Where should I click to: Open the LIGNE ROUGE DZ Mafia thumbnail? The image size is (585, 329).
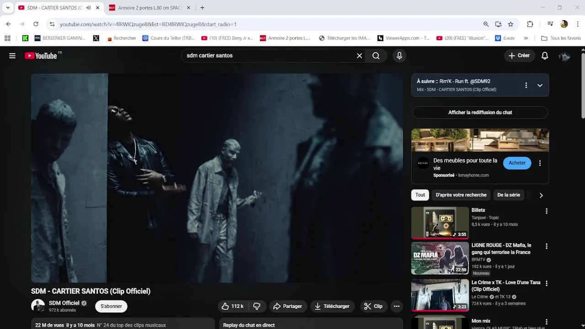440,258
